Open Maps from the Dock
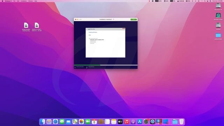 [x=75, y=122]
